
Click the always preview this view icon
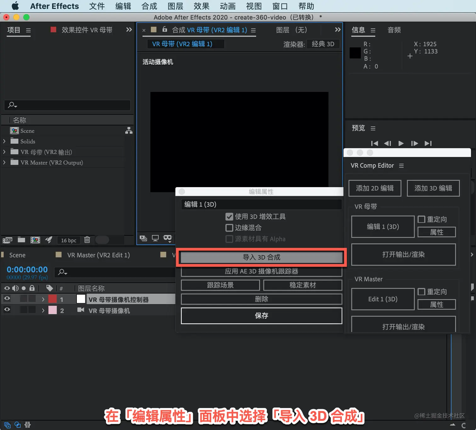[143, 238]
